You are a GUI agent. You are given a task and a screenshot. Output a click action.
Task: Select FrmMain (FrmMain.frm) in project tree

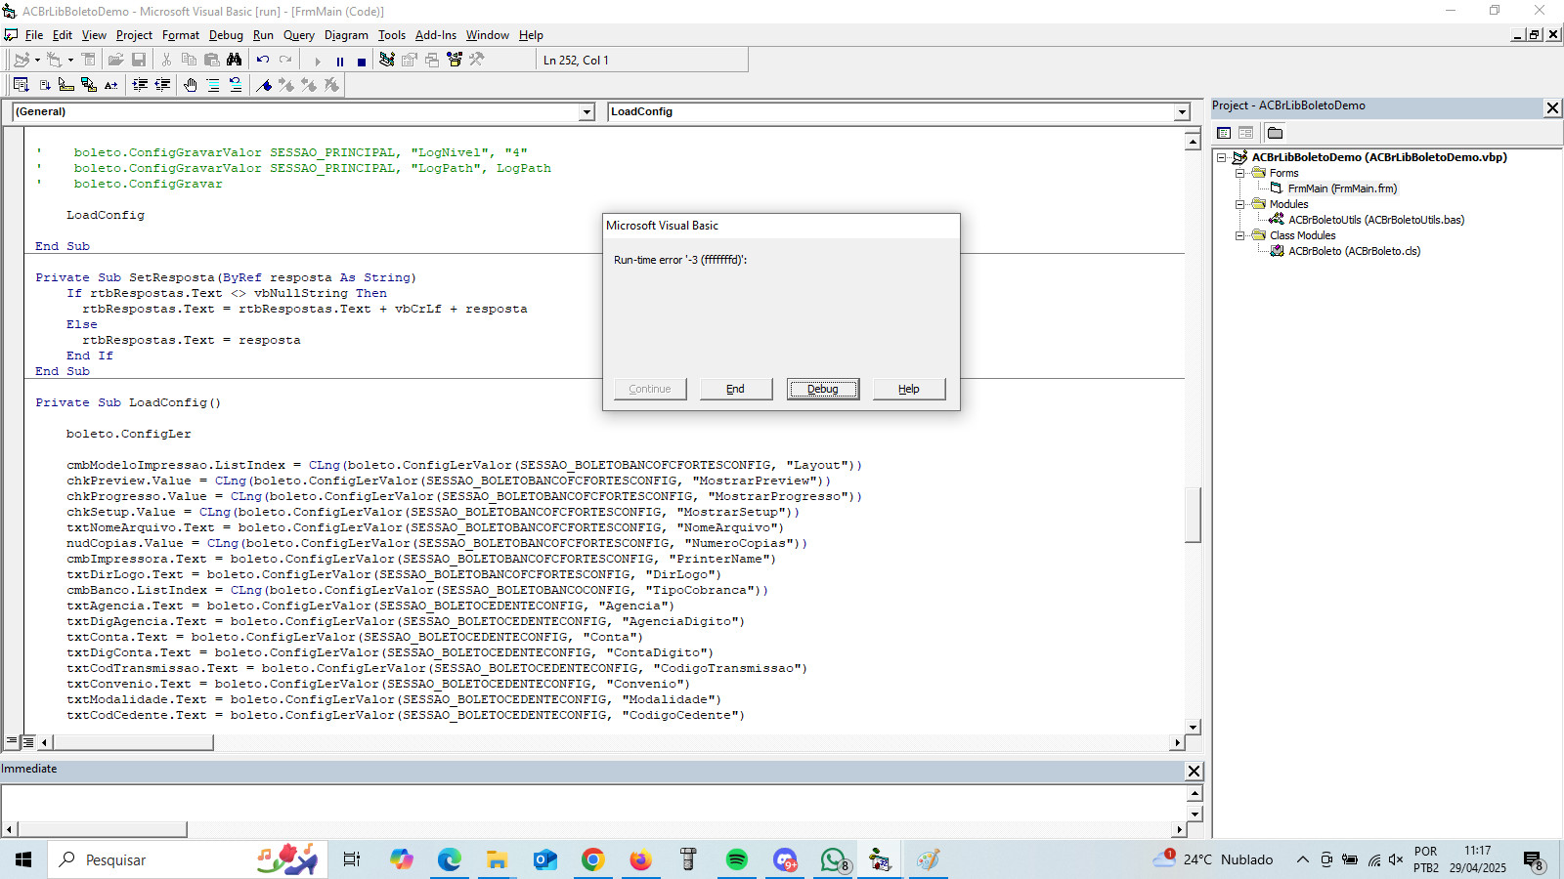pyautogui.click(x=1342, y=188)
